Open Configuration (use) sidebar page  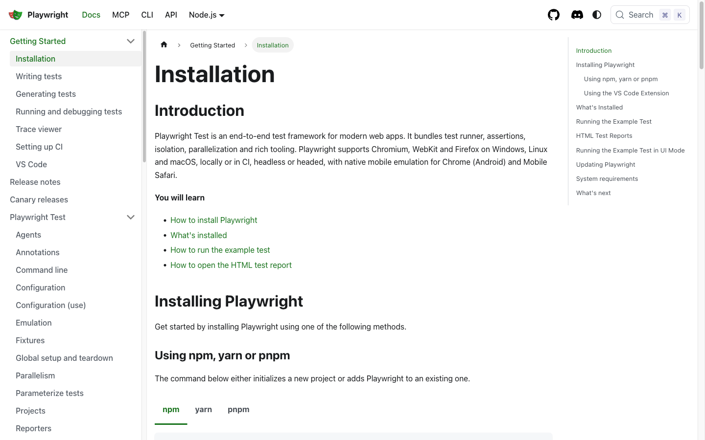click(51, 305)
